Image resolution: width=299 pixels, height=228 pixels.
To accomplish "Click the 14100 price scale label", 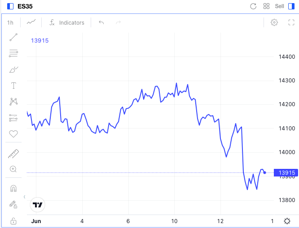I will 287,129.
